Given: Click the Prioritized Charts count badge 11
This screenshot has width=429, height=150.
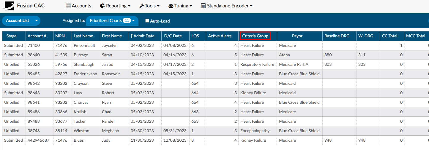Looking at the screenshot, I should point(127,20).
